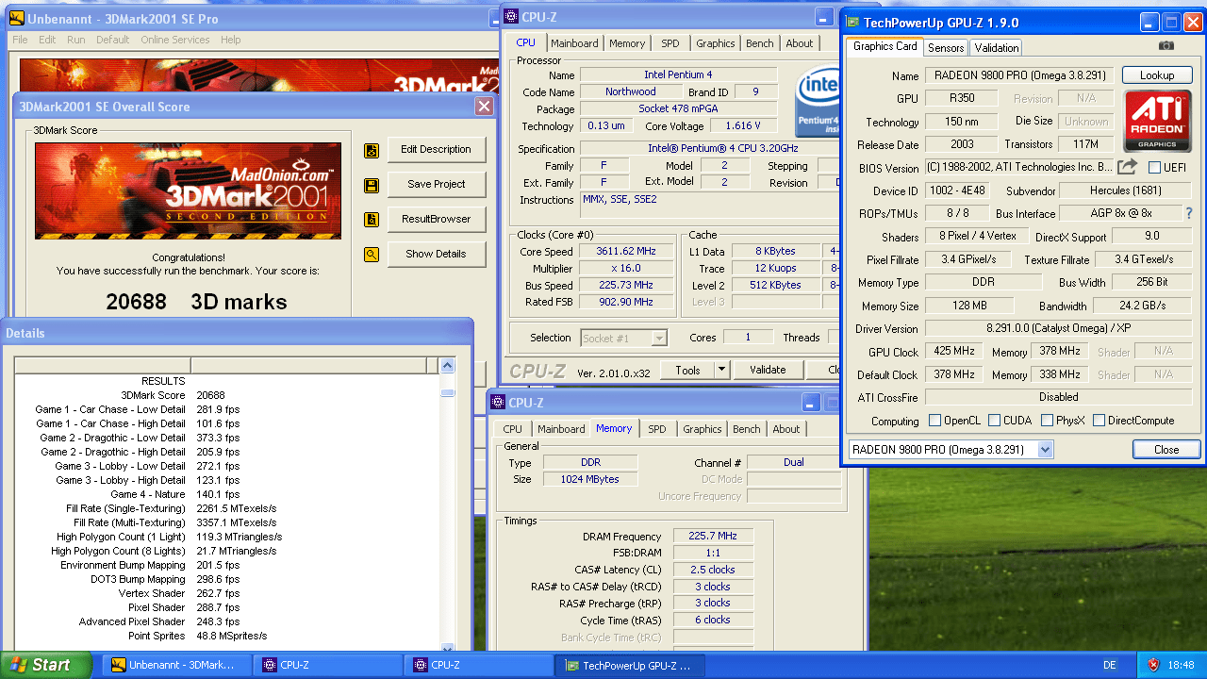This screenshot has height=679, width=1207.
Task: Switch to Graphics tab in lower CPU-Z window
Action: [703, 429]
